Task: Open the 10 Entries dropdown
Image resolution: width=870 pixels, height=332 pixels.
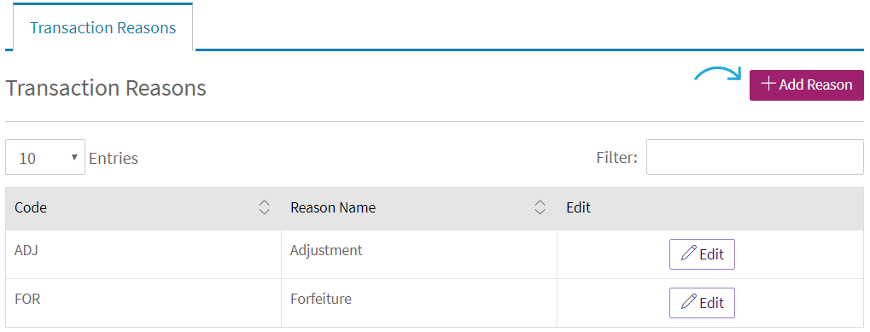Action: (45, 157)
